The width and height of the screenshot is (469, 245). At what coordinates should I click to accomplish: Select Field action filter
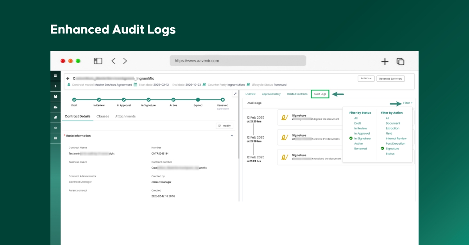click(389, 133)
